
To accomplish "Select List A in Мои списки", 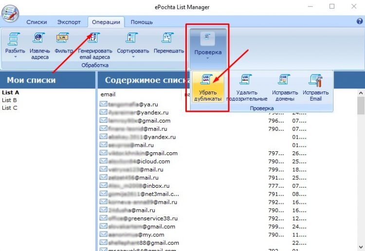I will (11, 92).
